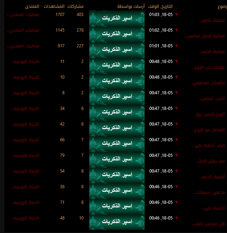227x233 pixels.
Task: Click last-post arrow in أهمية الدعم row
Action: pos(177,171)
